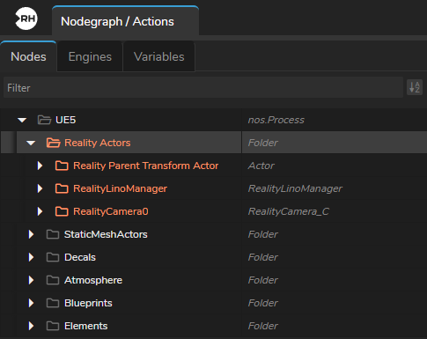Select the Reality Actors label
The width and height of the screenshot is (427, 339).
(x=98, y=143)
